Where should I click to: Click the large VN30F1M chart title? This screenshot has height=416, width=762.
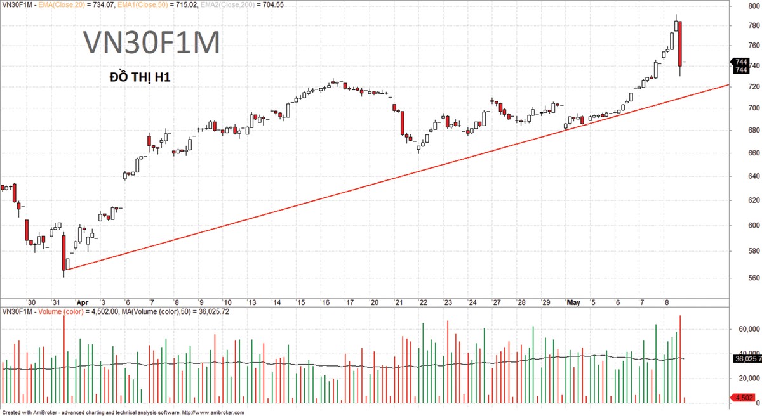click(x=152, y=44)
